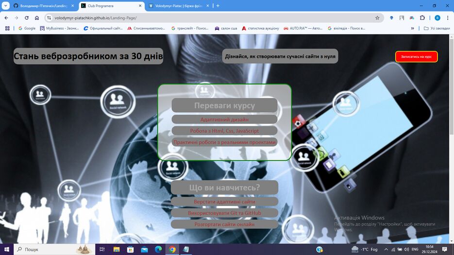Click the Що ви навчитесь? heading
This screenshot has width=454, height=255.
pos(224,187)
